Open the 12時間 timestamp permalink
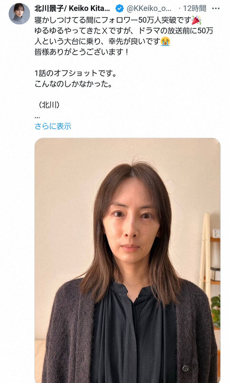 pyautogui.click(x=195, y=9)
